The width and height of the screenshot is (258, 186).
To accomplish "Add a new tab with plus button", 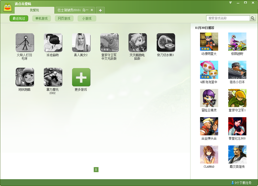I will [100, 10].
